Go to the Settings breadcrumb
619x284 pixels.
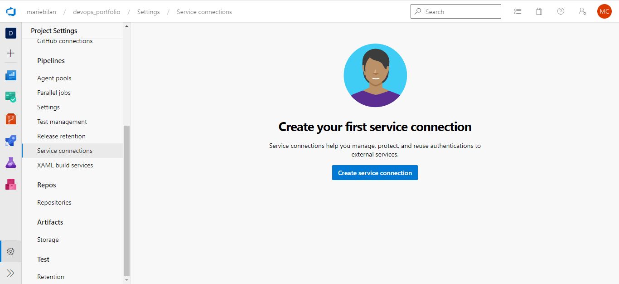click(149, 12)
